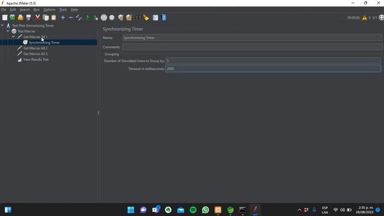Open the Help menu

pyautogui.click(x=74, y=10)
